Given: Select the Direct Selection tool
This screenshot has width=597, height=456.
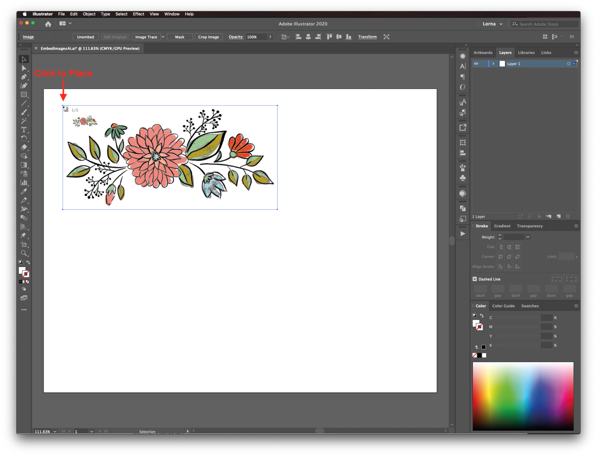Looking at the screenshot, I should click(x=24, y=68).
